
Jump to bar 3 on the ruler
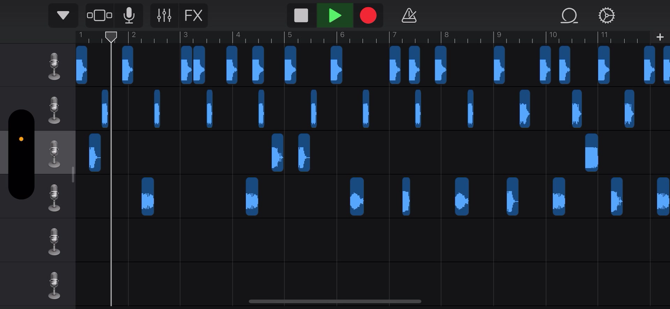[186, 35]
